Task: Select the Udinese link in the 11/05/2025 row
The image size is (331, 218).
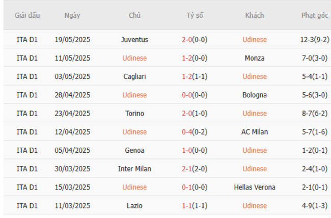Action: [135, 58]
